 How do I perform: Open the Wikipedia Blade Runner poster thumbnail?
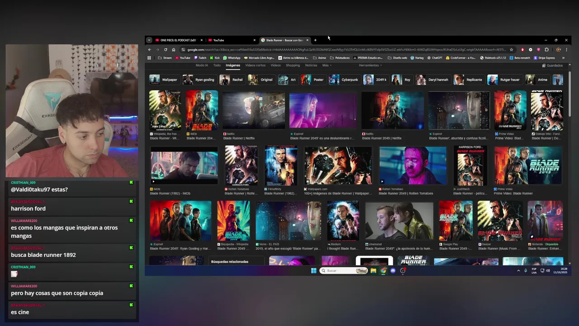(165, 110)
